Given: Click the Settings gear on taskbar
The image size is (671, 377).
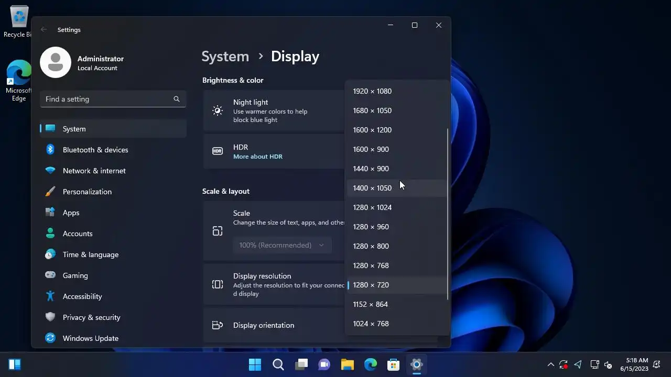Looking at the screenshot, I should (x=417, y=364).
